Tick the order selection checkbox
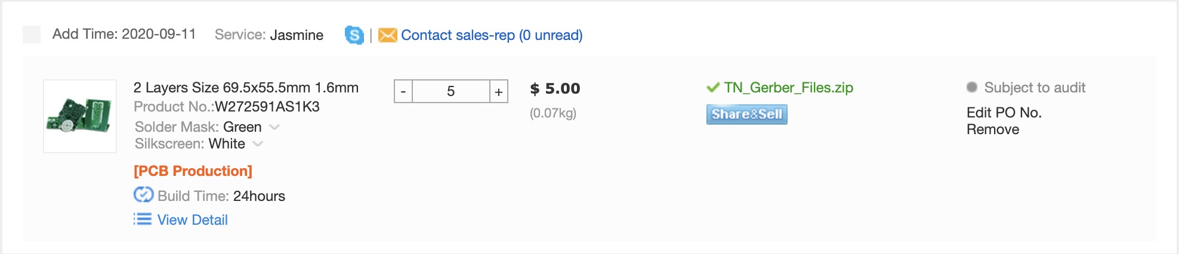The image size is (1179, 254). pos(32,35)
